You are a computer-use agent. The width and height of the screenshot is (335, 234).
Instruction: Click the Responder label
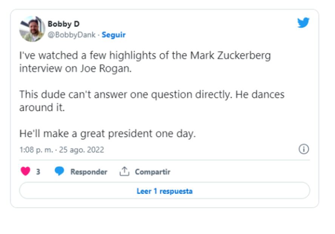pos(89,172)
